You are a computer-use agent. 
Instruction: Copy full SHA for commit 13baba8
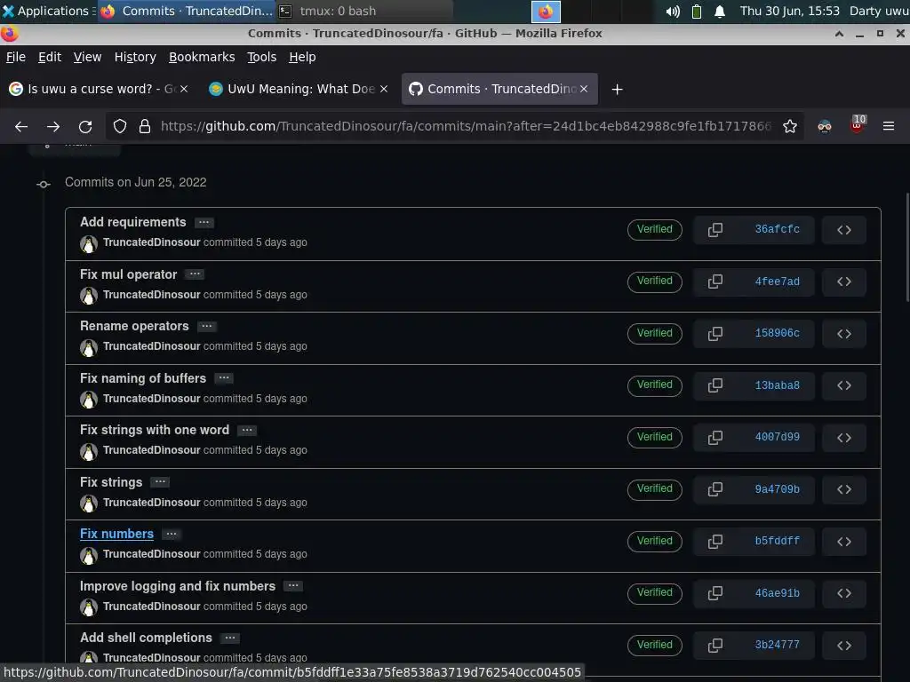[x=715, y=385]
